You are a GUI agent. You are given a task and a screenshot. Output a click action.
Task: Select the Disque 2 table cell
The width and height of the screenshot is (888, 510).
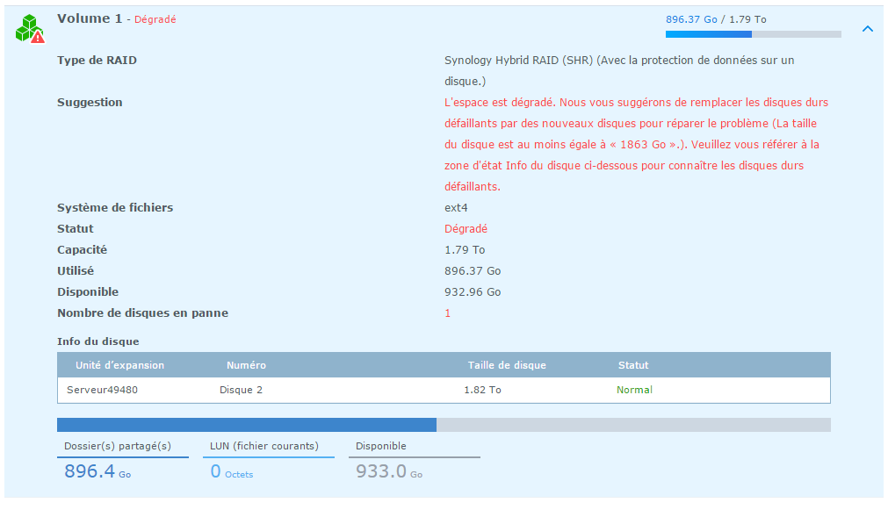click(241, 390)
